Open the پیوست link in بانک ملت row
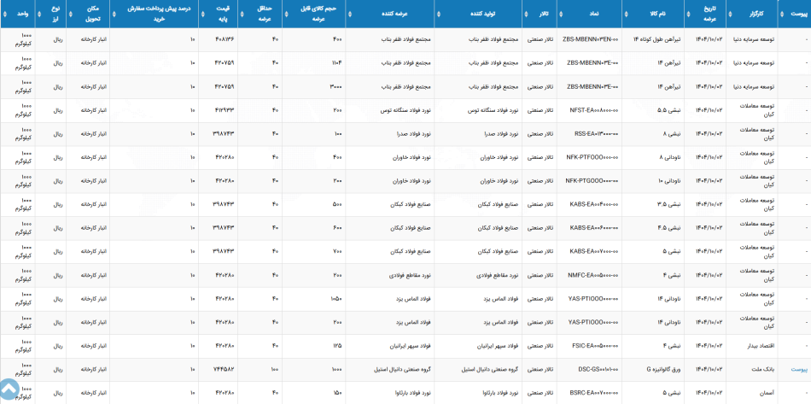Viewport: 811px width, 404px height. 798,369
